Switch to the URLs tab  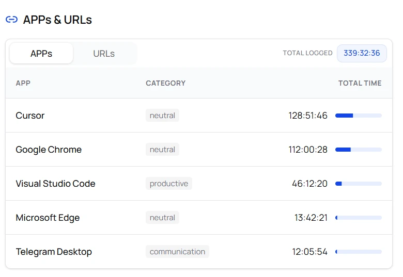tap(104, 54)
